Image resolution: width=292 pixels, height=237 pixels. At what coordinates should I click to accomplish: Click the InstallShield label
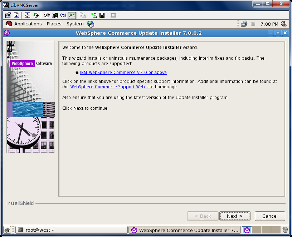pos(20,203)
